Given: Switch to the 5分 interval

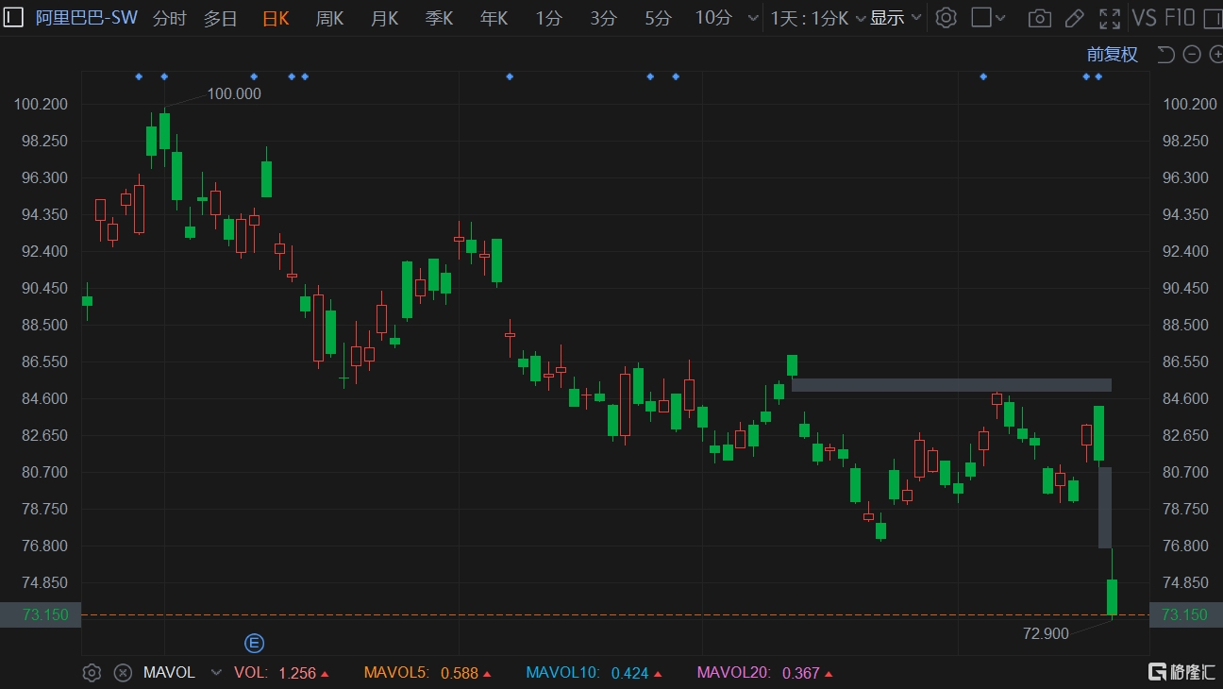Looking at the screenshot, I should [658, 18].
